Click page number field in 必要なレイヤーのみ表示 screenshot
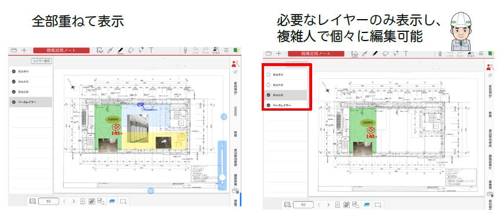The image size is (499, 219). pyautogui.click(x=303, y=205)
